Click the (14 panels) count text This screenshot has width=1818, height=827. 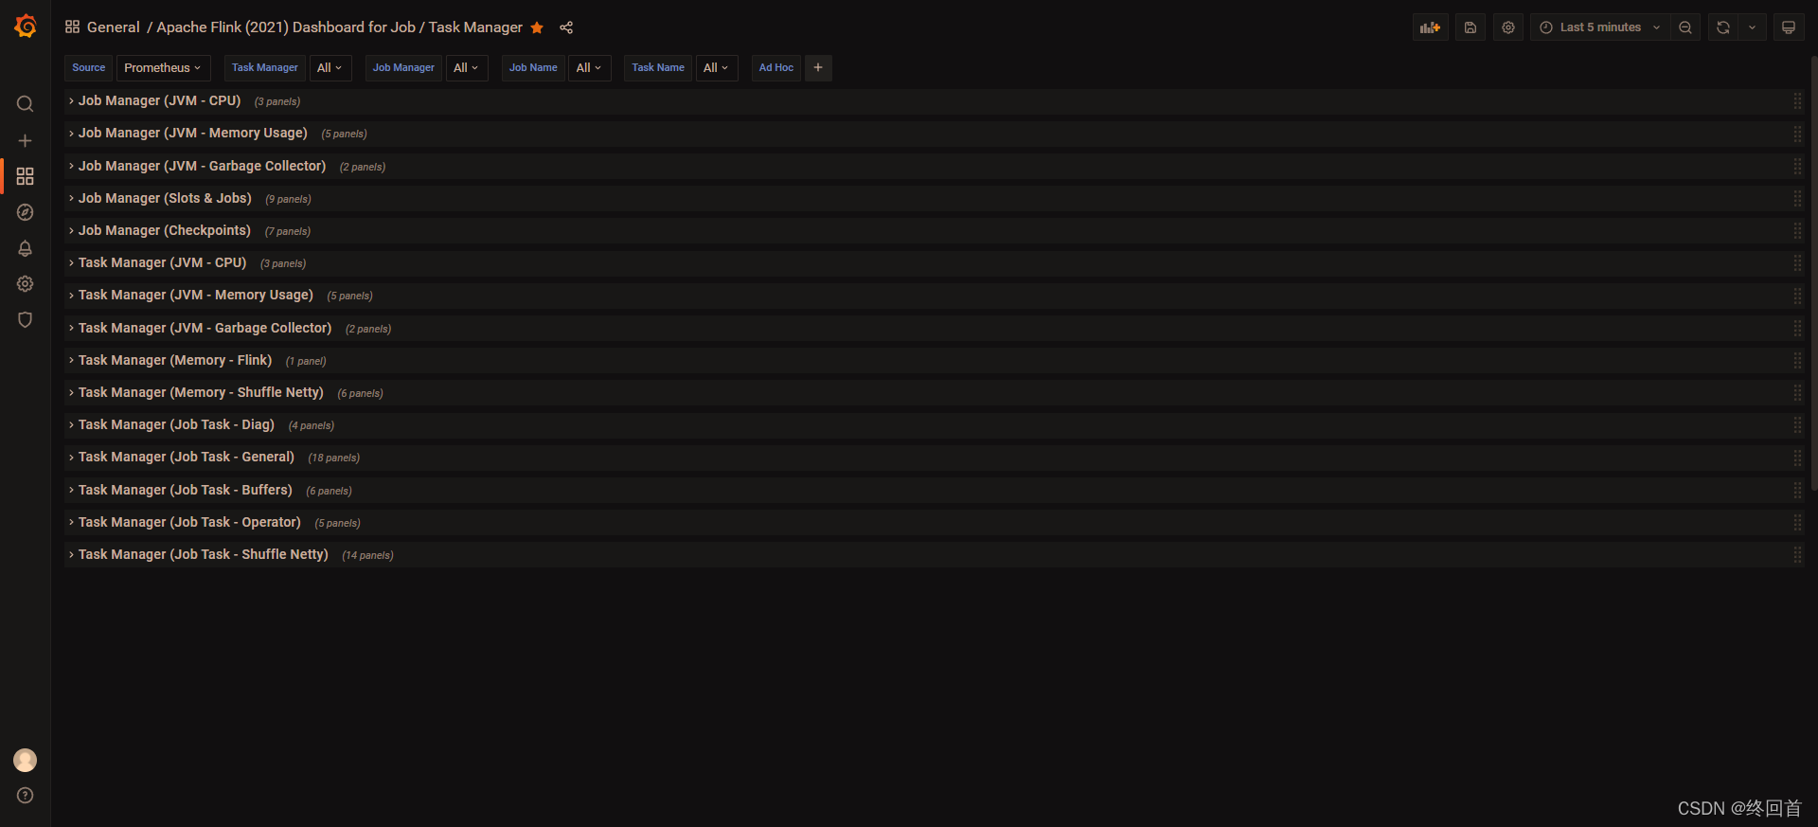coord(367,556)
